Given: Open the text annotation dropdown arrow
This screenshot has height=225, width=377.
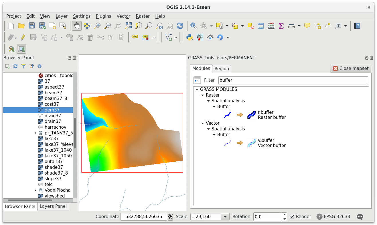Looking at the screenshot, I should click(x=346, y=26).
